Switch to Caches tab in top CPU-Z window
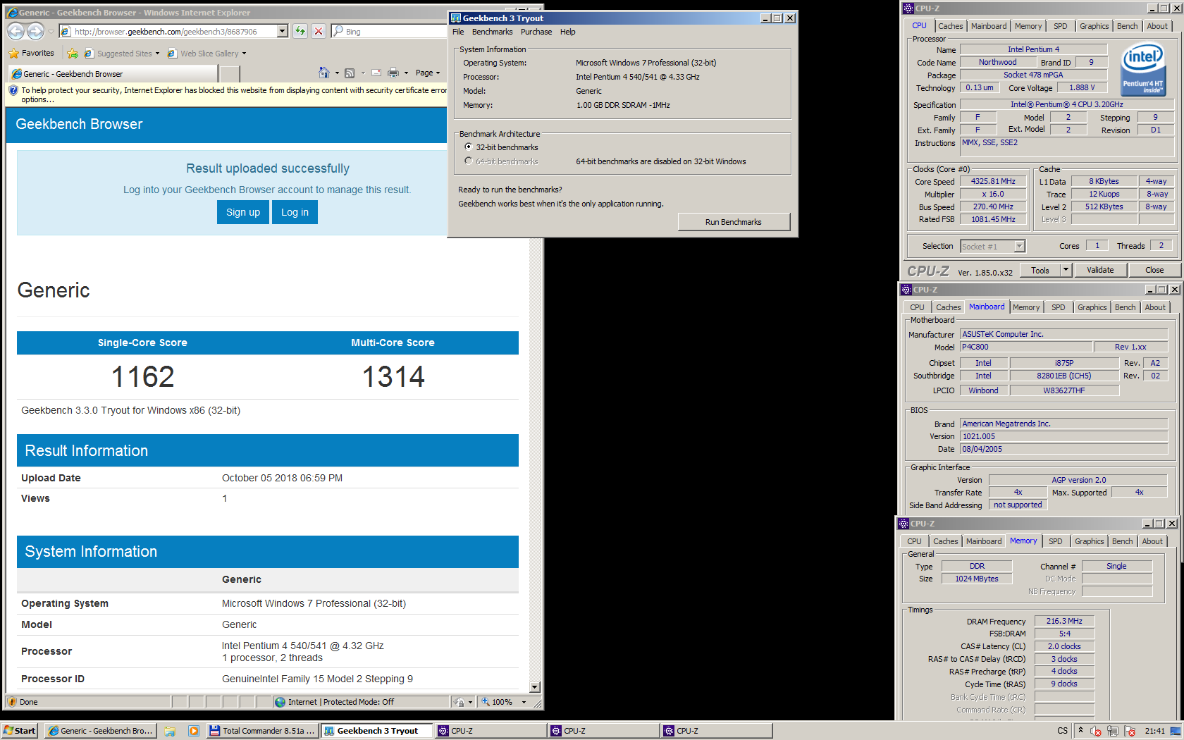Image resolution: width=1184 pixels, height=740 pixels. coord(950,26)
